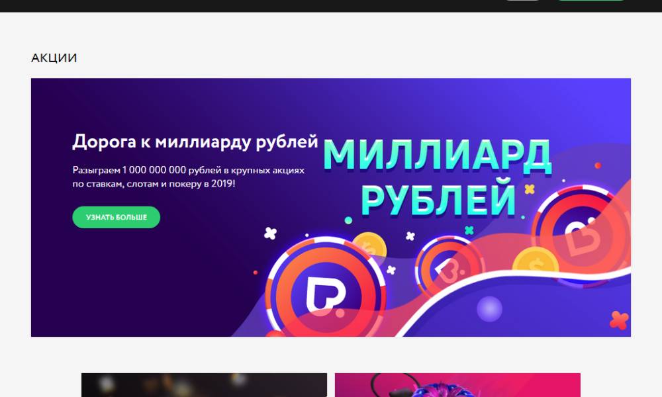The image size is (662, 397).
Task: Click the glowing purple sphere in the banner
Action: [490, 309]
